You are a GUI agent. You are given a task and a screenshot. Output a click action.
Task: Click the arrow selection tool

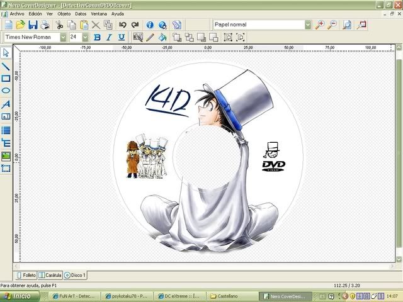[6, 53]
